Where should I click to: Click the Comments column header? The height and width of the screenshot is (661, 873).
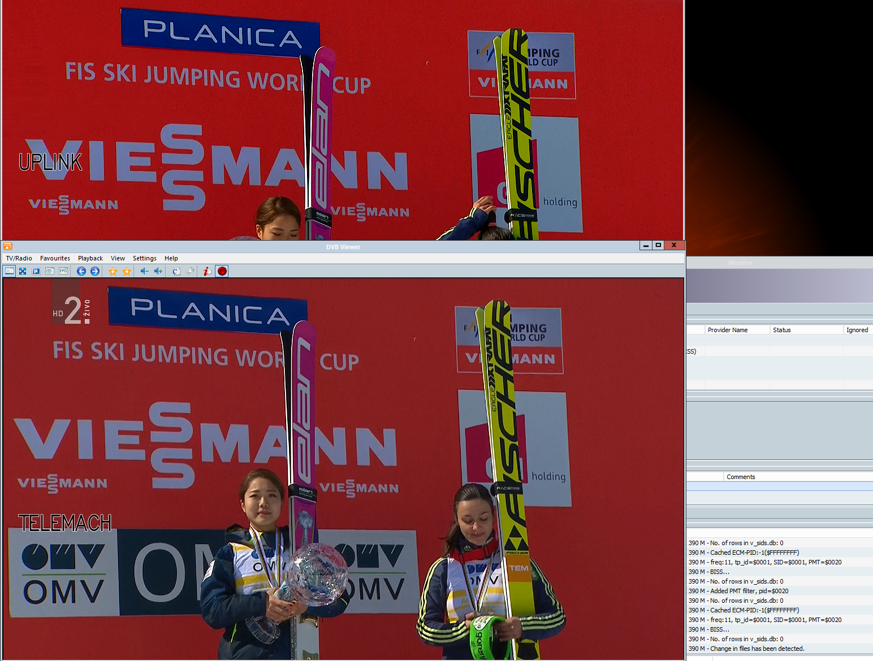coord(798,477)
